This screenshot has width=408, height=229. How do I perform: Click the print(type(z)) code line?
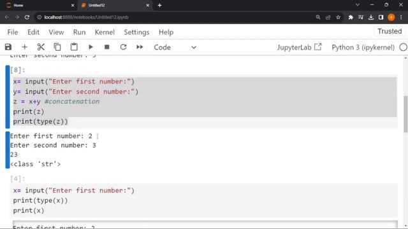coord(40,121)
